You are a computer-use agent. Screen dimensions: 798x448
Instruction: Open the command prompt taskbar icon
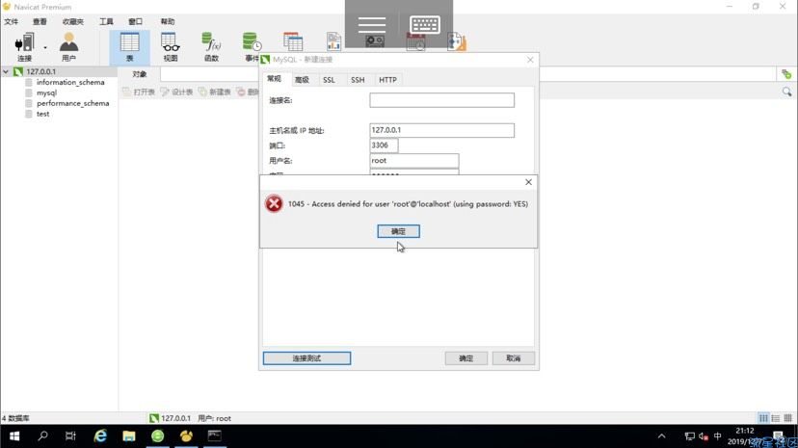(214, 436)
